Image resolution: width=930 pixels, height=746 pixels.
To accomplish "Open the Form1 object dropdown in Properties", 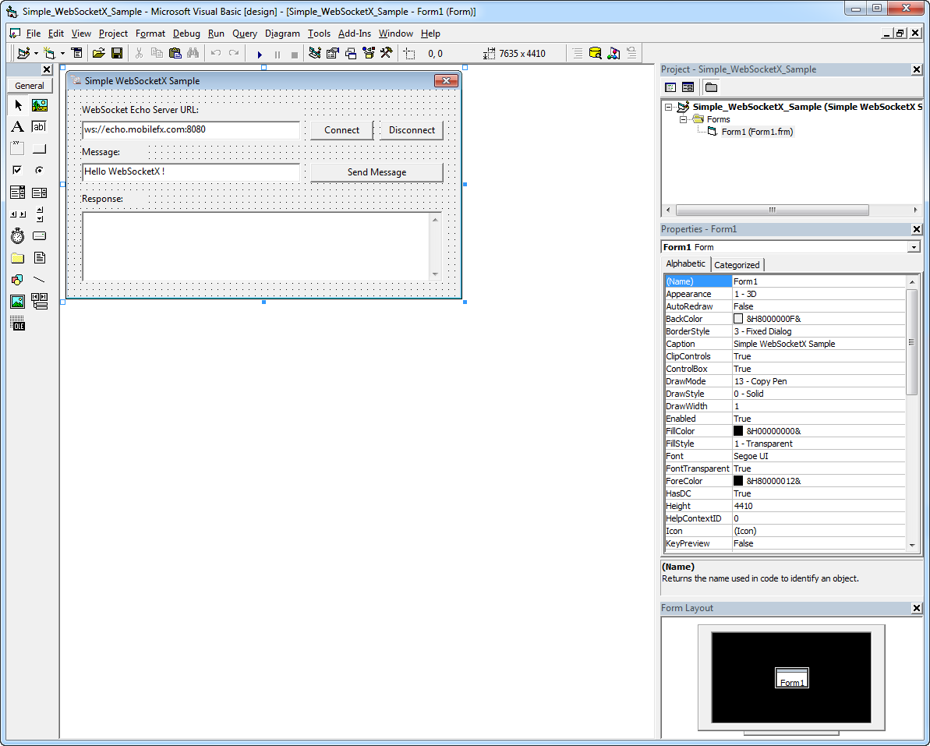I will [x=914, y=247].
